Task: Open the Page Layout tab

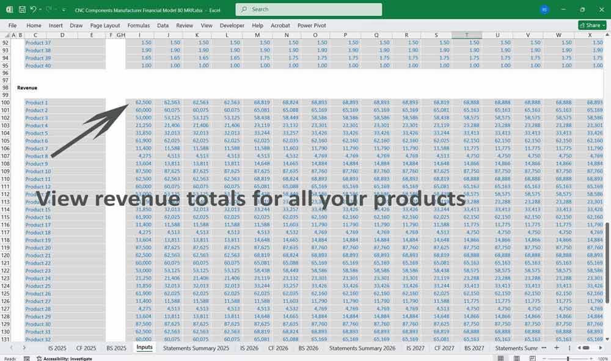Action: coord(105,25)
